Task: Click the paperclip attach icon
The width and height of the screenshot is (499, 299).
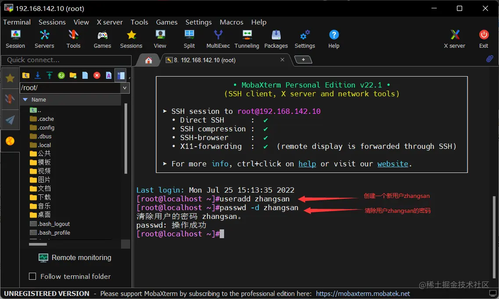Action: coord(489,59)
